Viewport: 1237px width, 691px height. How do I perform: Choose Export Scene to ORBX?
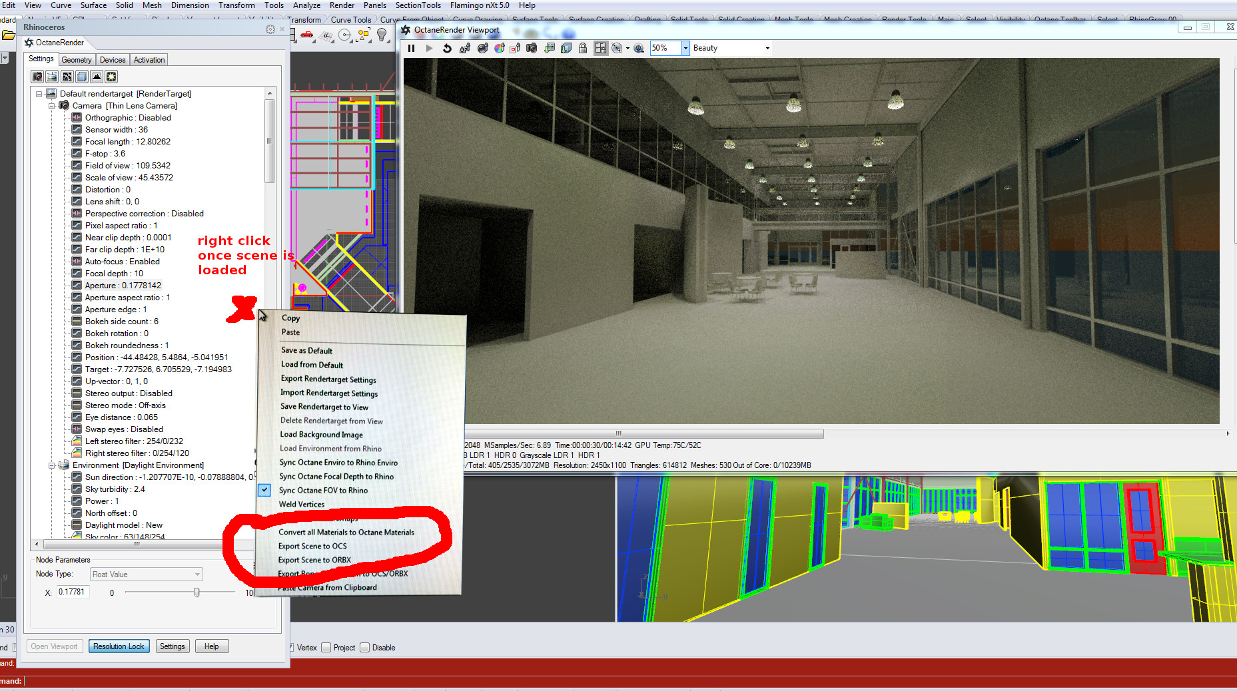pos(314,561)
